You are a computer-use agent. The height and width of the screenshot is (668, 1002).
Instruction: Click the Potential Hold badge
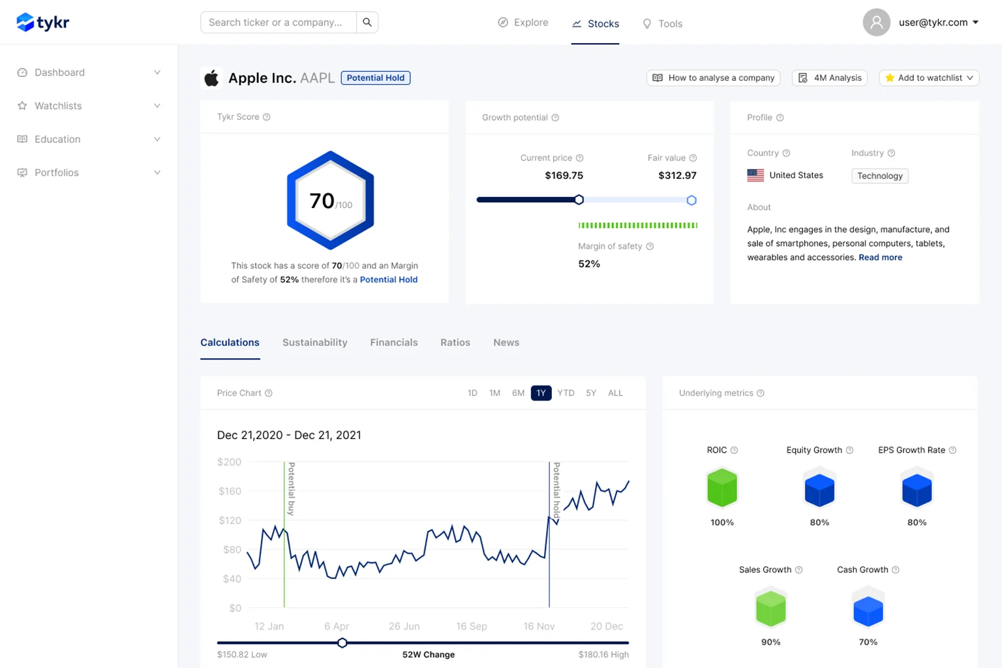point(376,78)
